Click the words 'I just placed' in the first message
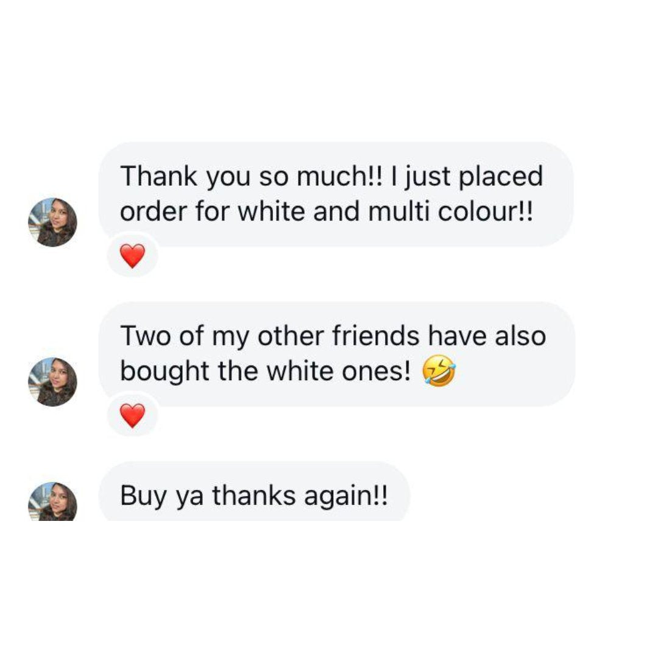 click(x=467, y=177)
